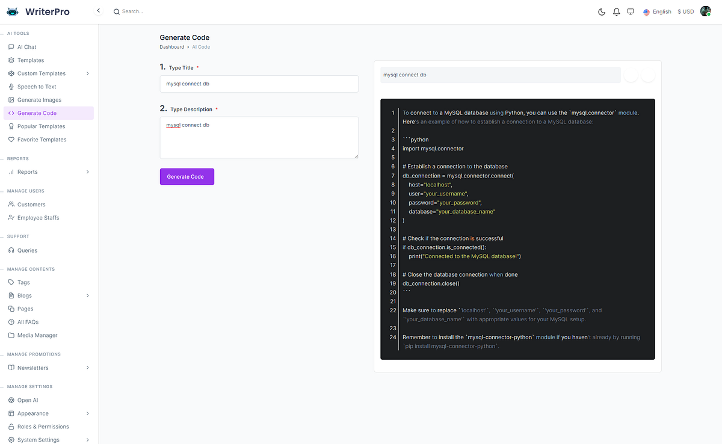The height and width of the screenshot is (444, 722).
Task: Click inside the Type Title field
Action: pyautogui.click(x=259, y=84)
